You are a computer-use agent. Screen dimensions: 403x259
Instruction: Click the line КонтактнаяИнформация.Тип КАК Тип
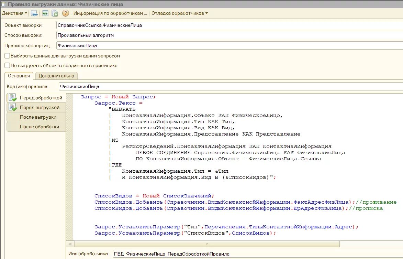point(178,121)
